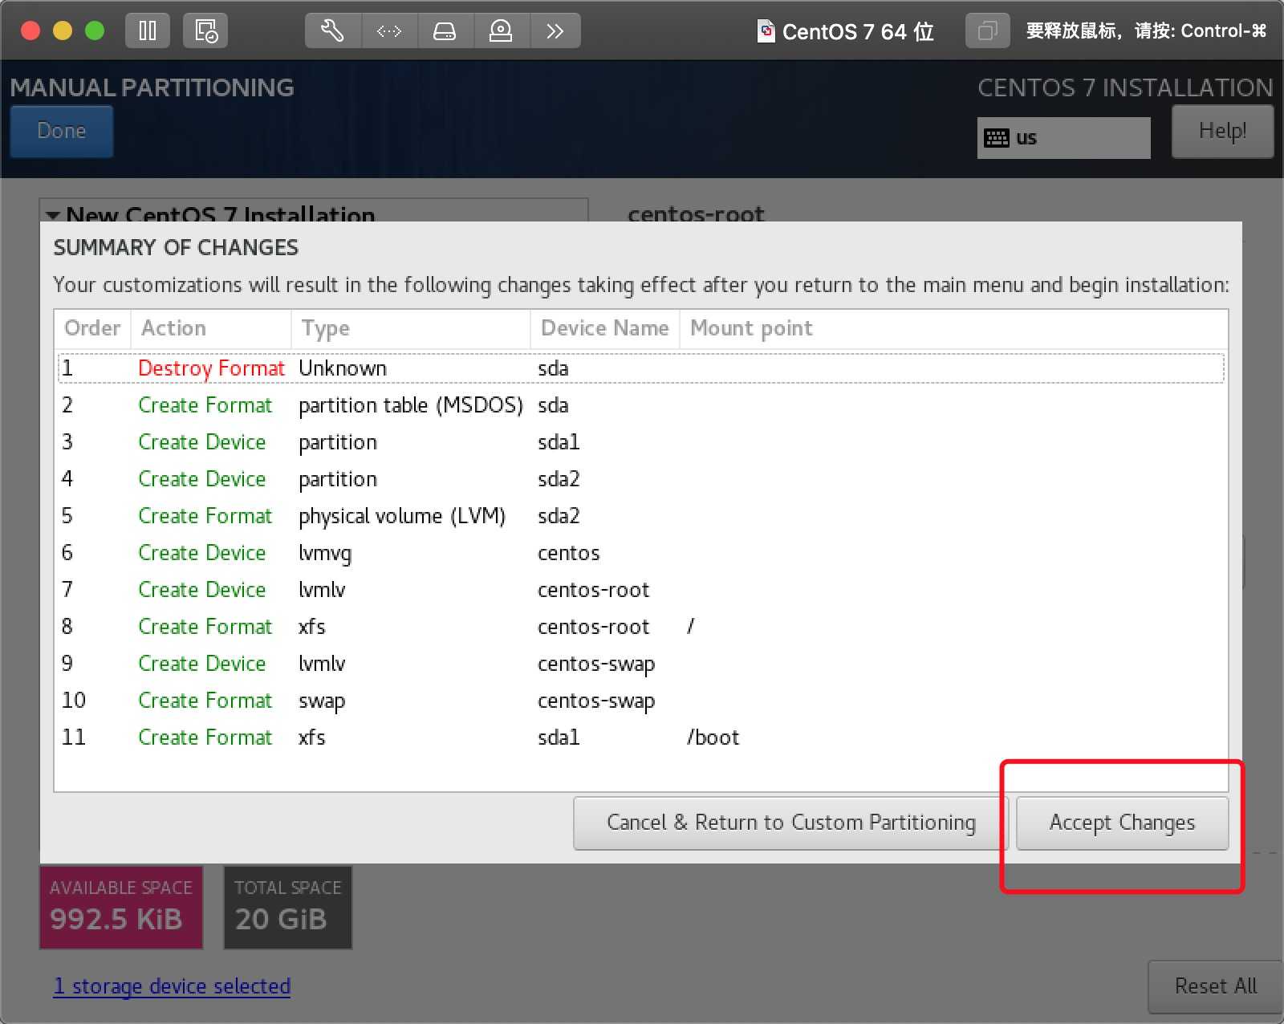This screenshot has height=1024, width=1284.
Task: Click Accept Changes button
Action: (1122, 823)
